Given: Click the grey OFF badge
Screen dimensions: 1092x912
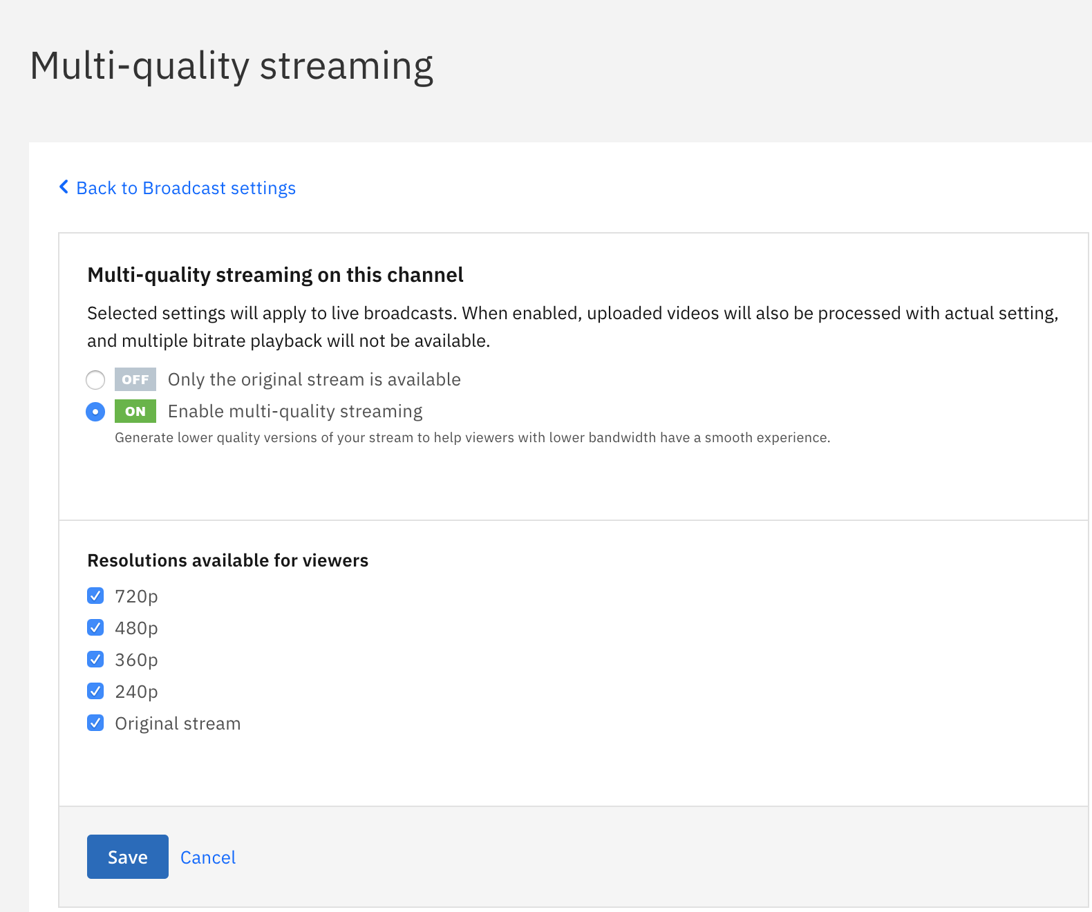Looking at the screenshot, I should (x=135, y=379).
